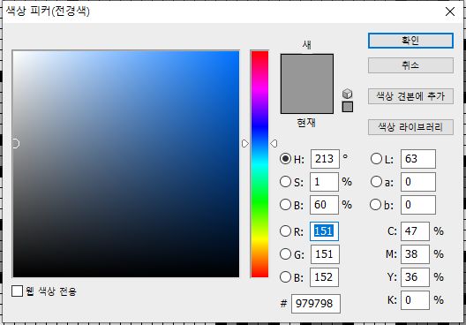
Task: Select the H hue radio button
Action: [285, 159]
